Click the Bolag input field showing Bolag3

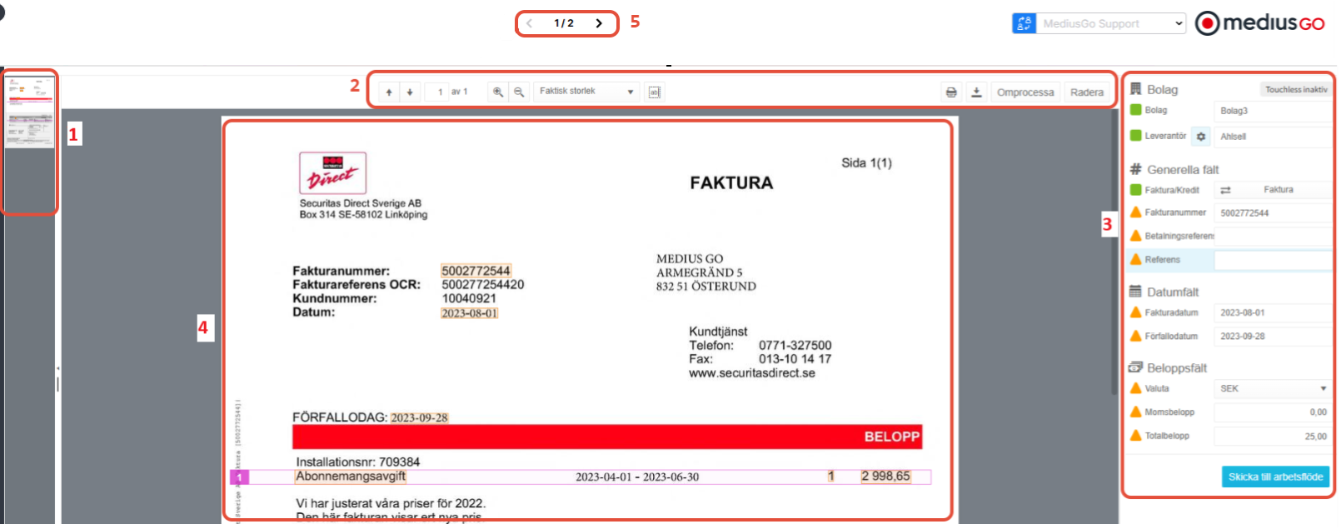tap(1273, 111)
